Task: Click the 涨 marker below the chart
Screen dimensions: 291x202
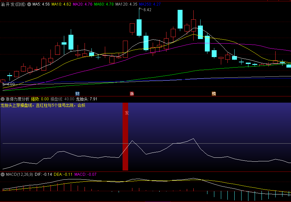Action: (x=132, y=93)
